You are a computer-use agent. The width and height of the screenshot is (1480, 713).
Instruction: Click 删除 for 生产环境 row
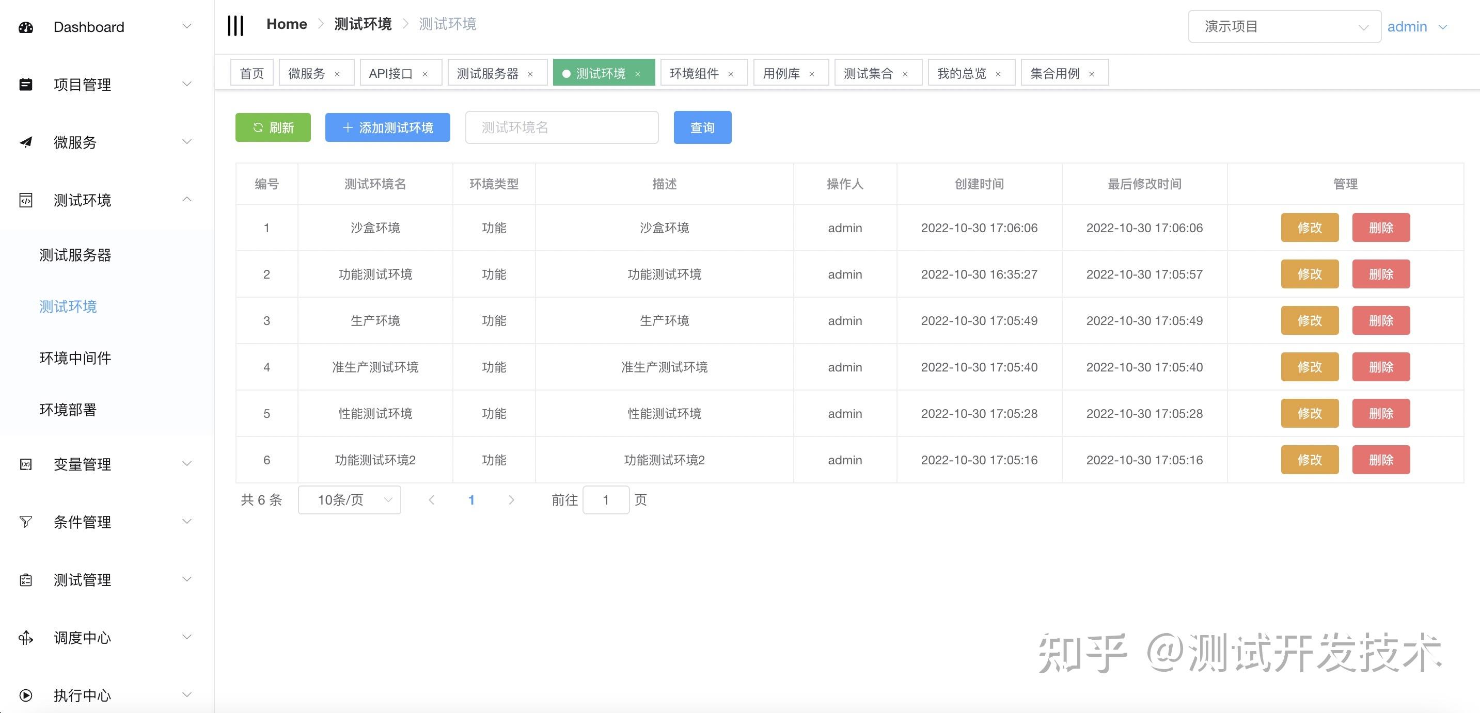tap(1381, 320)
